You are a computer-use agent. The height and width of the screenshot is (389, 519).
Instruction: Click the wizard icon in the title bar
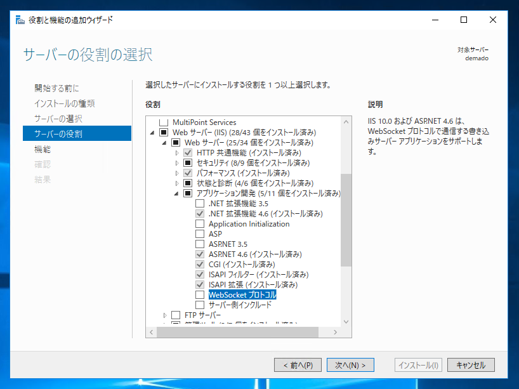coord(20,20)
